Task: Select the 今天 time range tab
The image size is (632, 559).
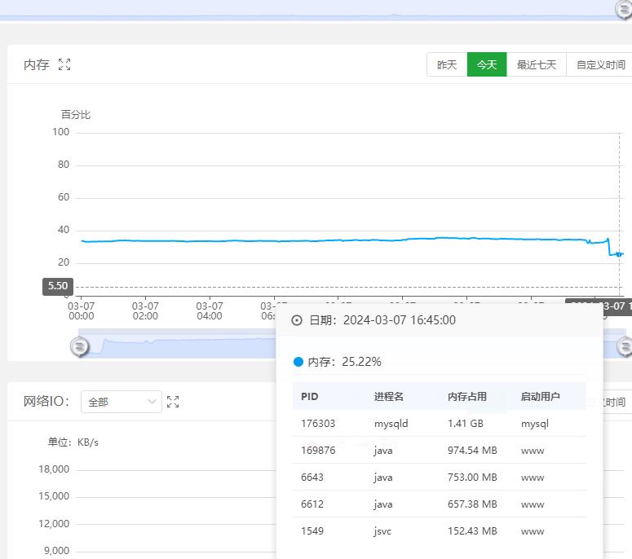Action: (487, 64)
